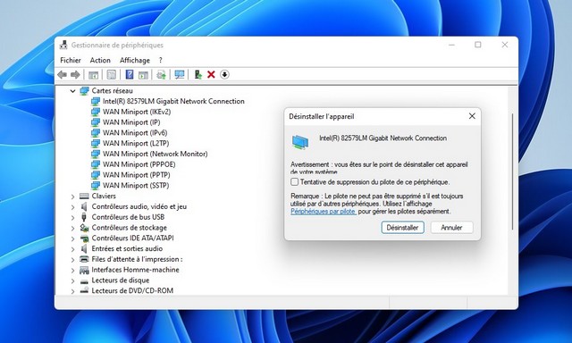
Task: Click the Claviers keyboard icon
Action: coord(84,197)
